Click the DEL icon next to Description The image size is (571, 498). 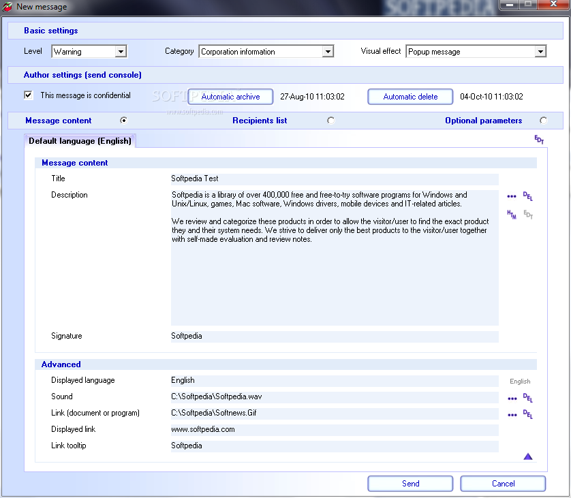(x=527, y=196)
